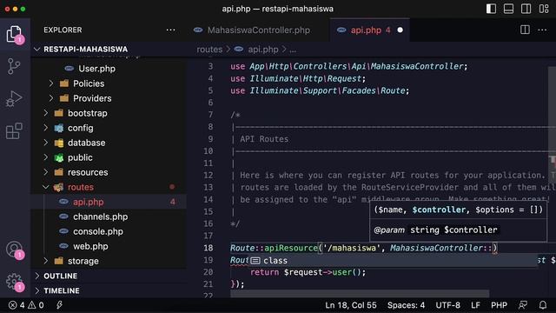
Task: Change end of line sequence LF
Action: 475,305
